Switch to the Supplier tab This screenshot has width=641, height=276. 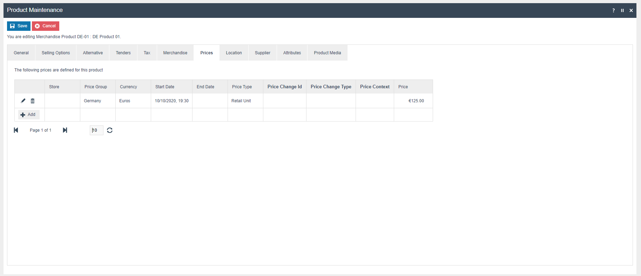point(262,53)
